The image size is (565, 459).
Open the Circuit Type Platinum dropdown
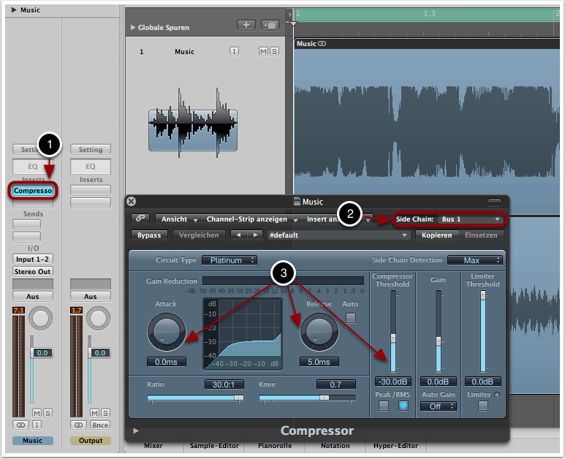click(x=229, y=259)
